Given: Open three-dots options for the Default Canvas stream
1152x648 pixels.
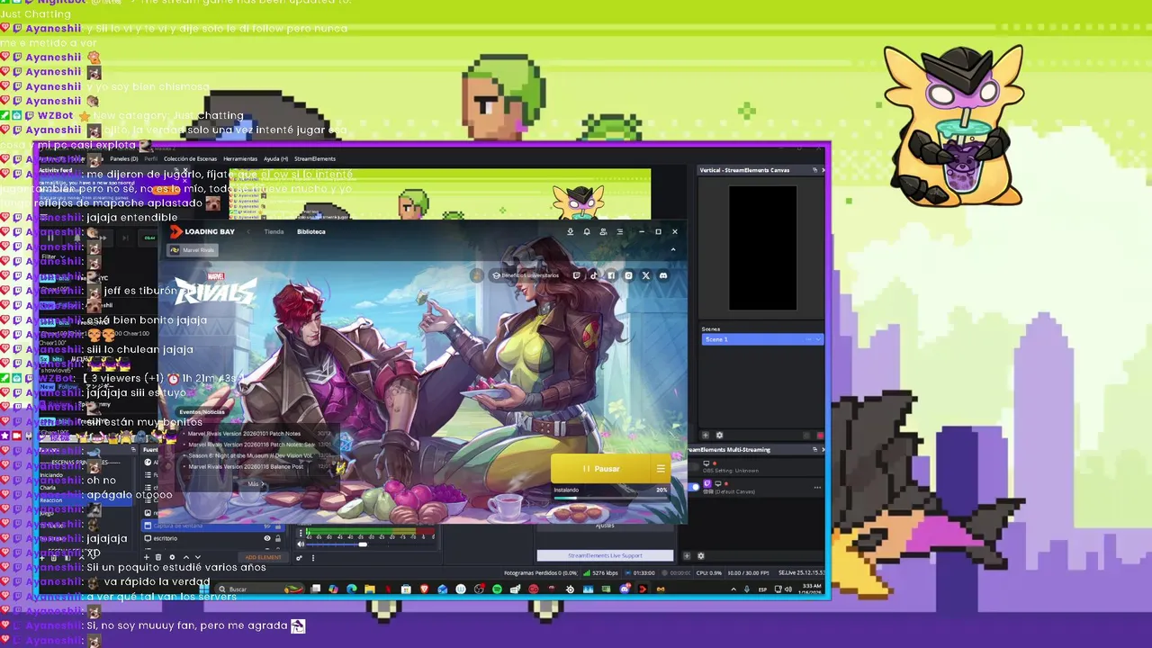Looking at the screenshot, I should [817, 487].
